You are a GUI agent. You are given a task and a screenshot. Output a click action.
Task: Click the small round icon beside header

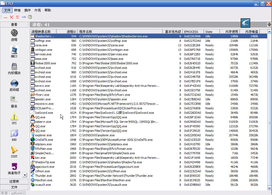[x=269, y=25]
